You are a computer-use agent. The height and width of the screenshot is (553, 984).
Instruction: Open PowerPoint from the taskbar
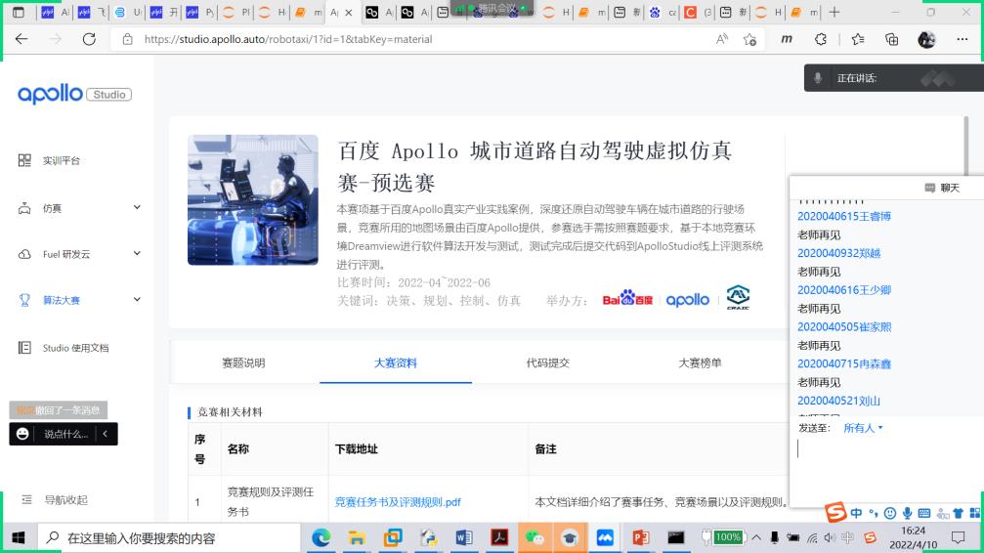pyautogui.click(x=641, y=538)
